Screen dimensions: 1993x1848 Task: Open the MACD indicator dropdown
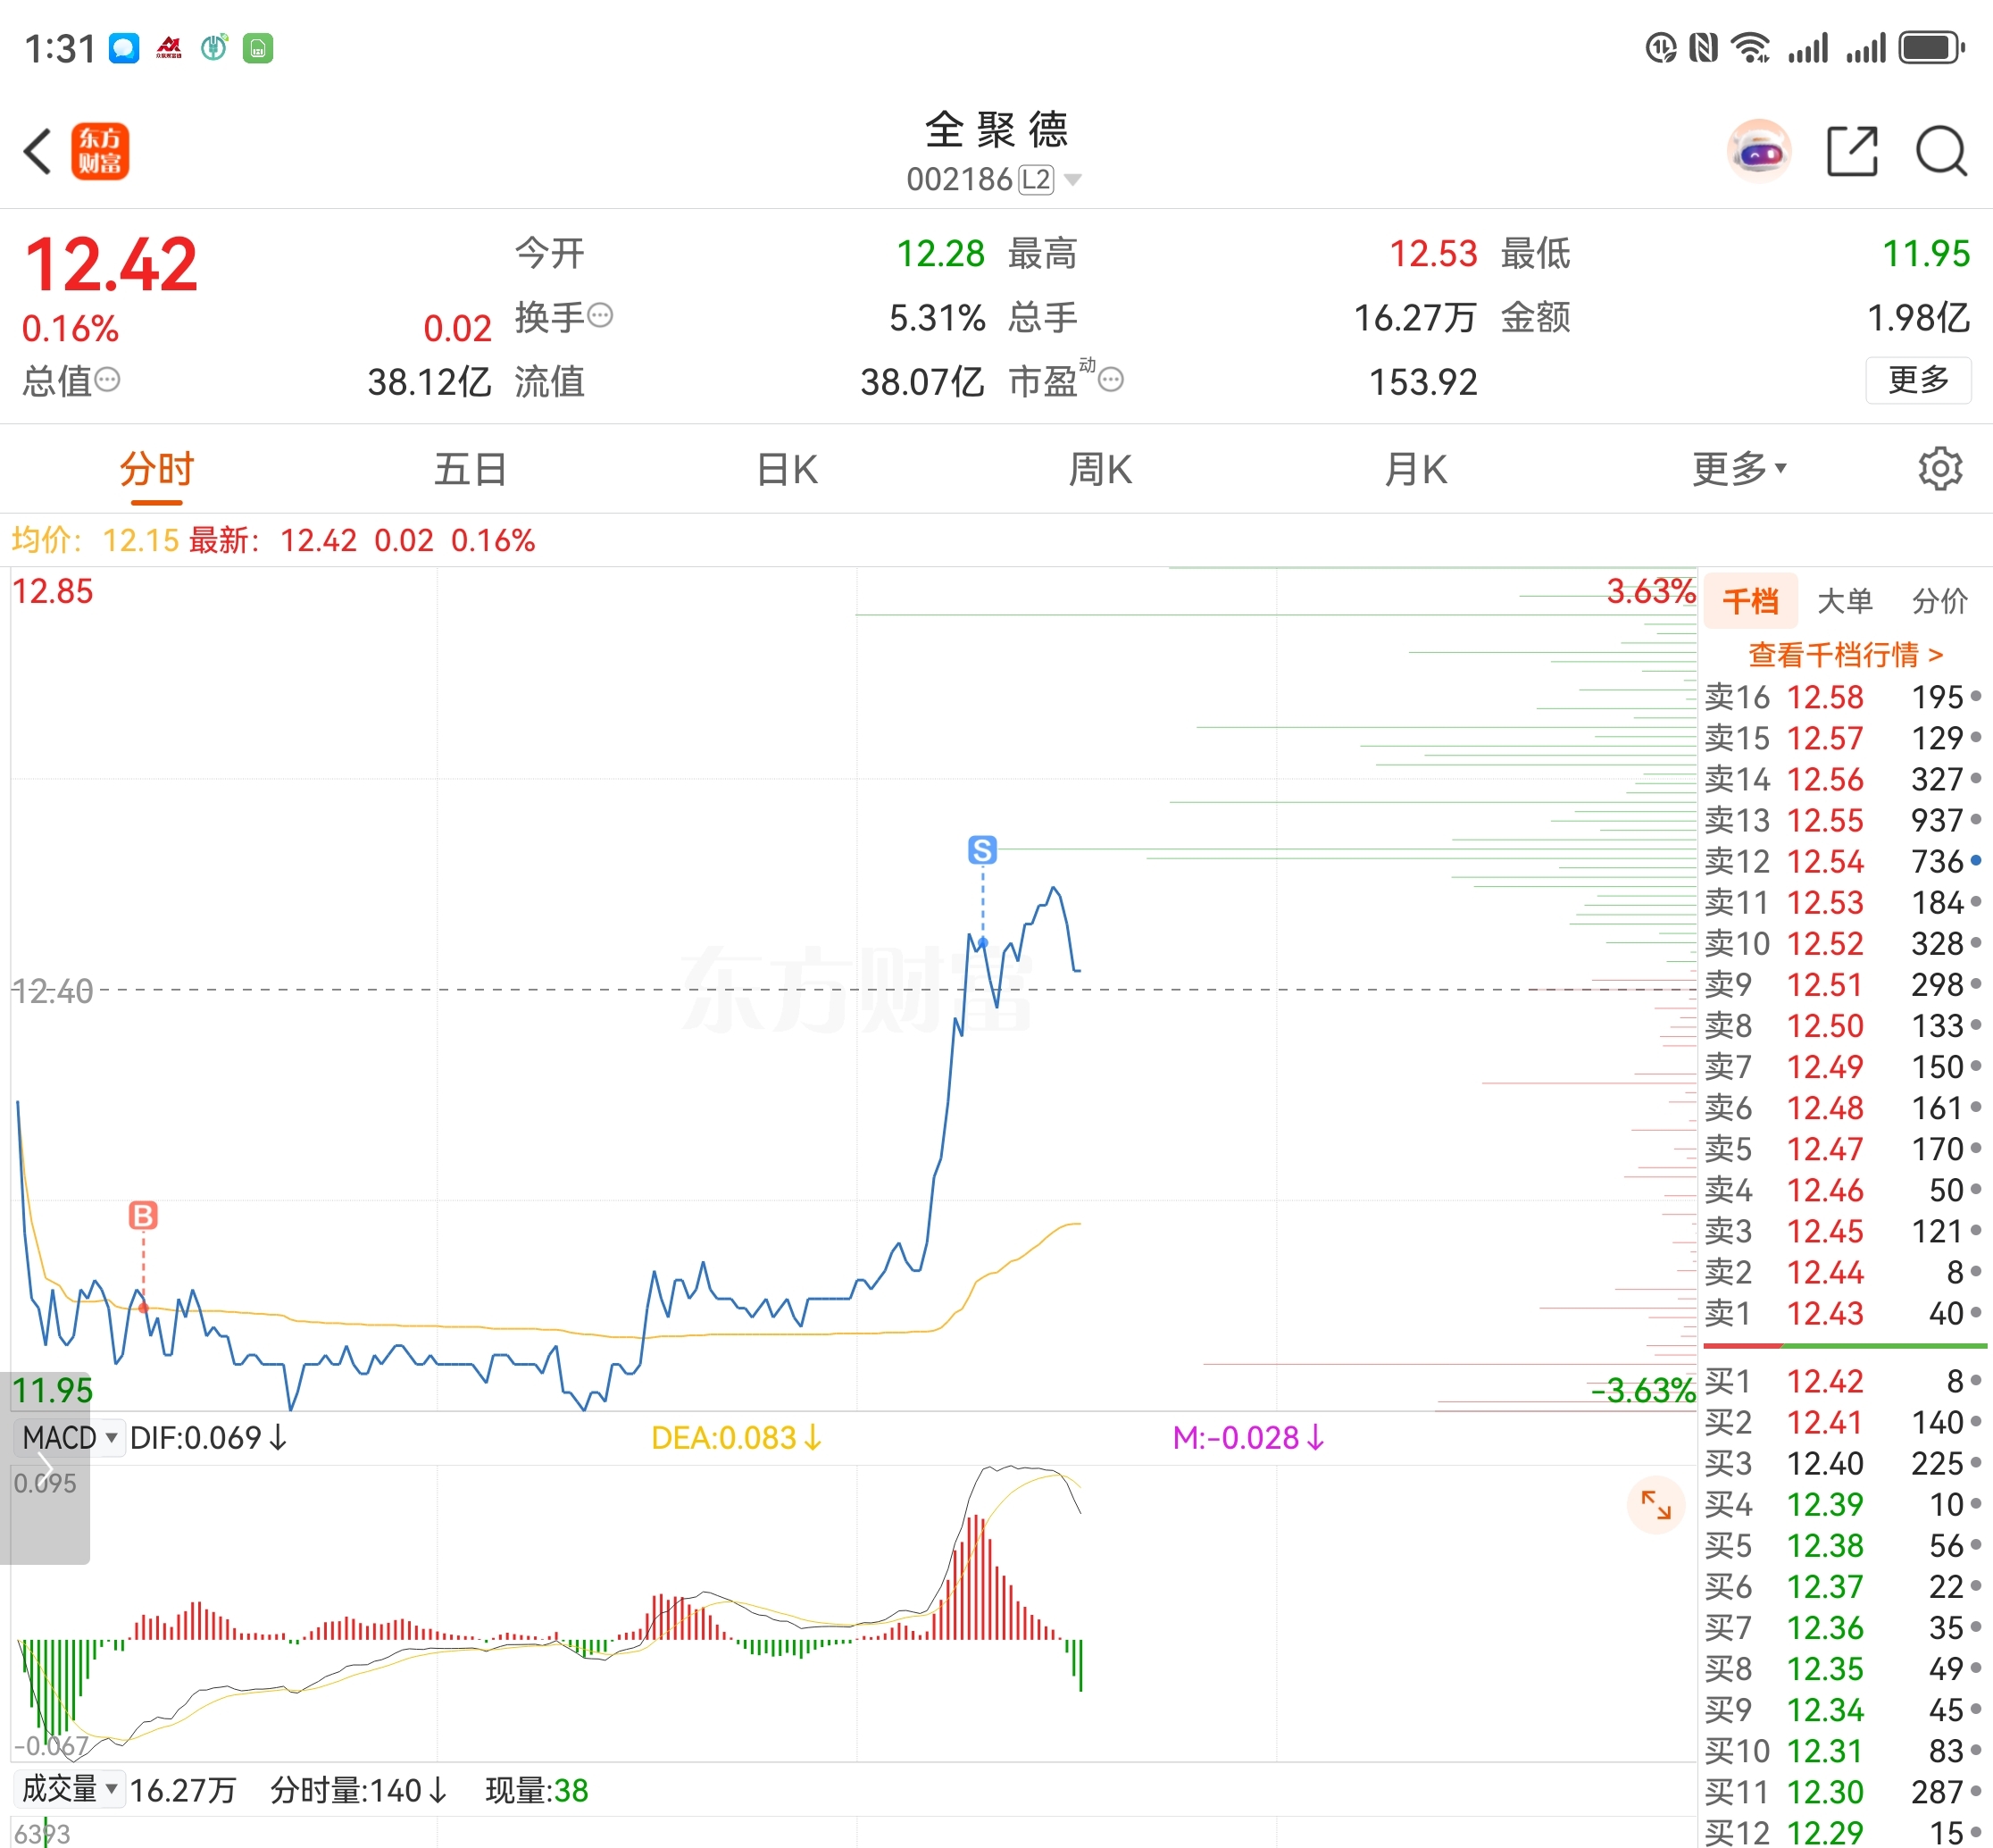[68, 1438]
